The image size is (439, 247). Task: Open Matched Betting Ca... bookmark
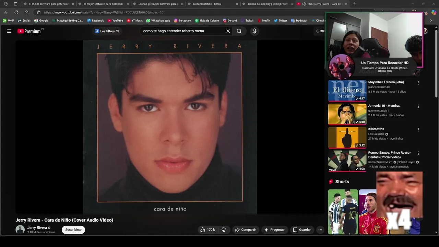(x=68, y=21)
